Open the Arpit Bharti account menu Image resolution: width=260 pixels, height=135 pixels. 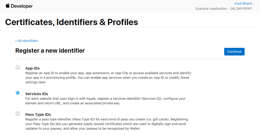pyautogui.click(x=243, y=4)
